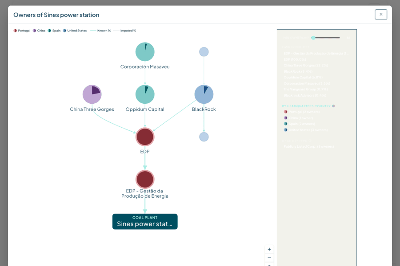Zoom in the ownership graph

pos(269,249)
